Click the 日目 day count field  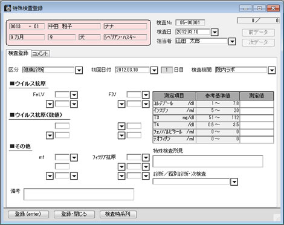click(167, 70)
